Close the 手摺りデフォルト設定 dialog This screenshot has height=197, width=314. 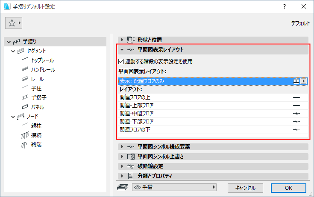tap(304, 6)
